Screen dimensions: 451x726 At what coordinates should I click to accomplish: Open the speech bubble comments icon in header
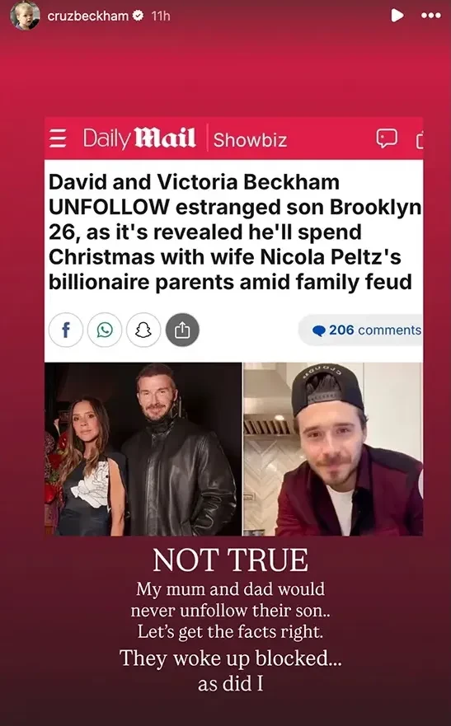click(x=387, y=138)
